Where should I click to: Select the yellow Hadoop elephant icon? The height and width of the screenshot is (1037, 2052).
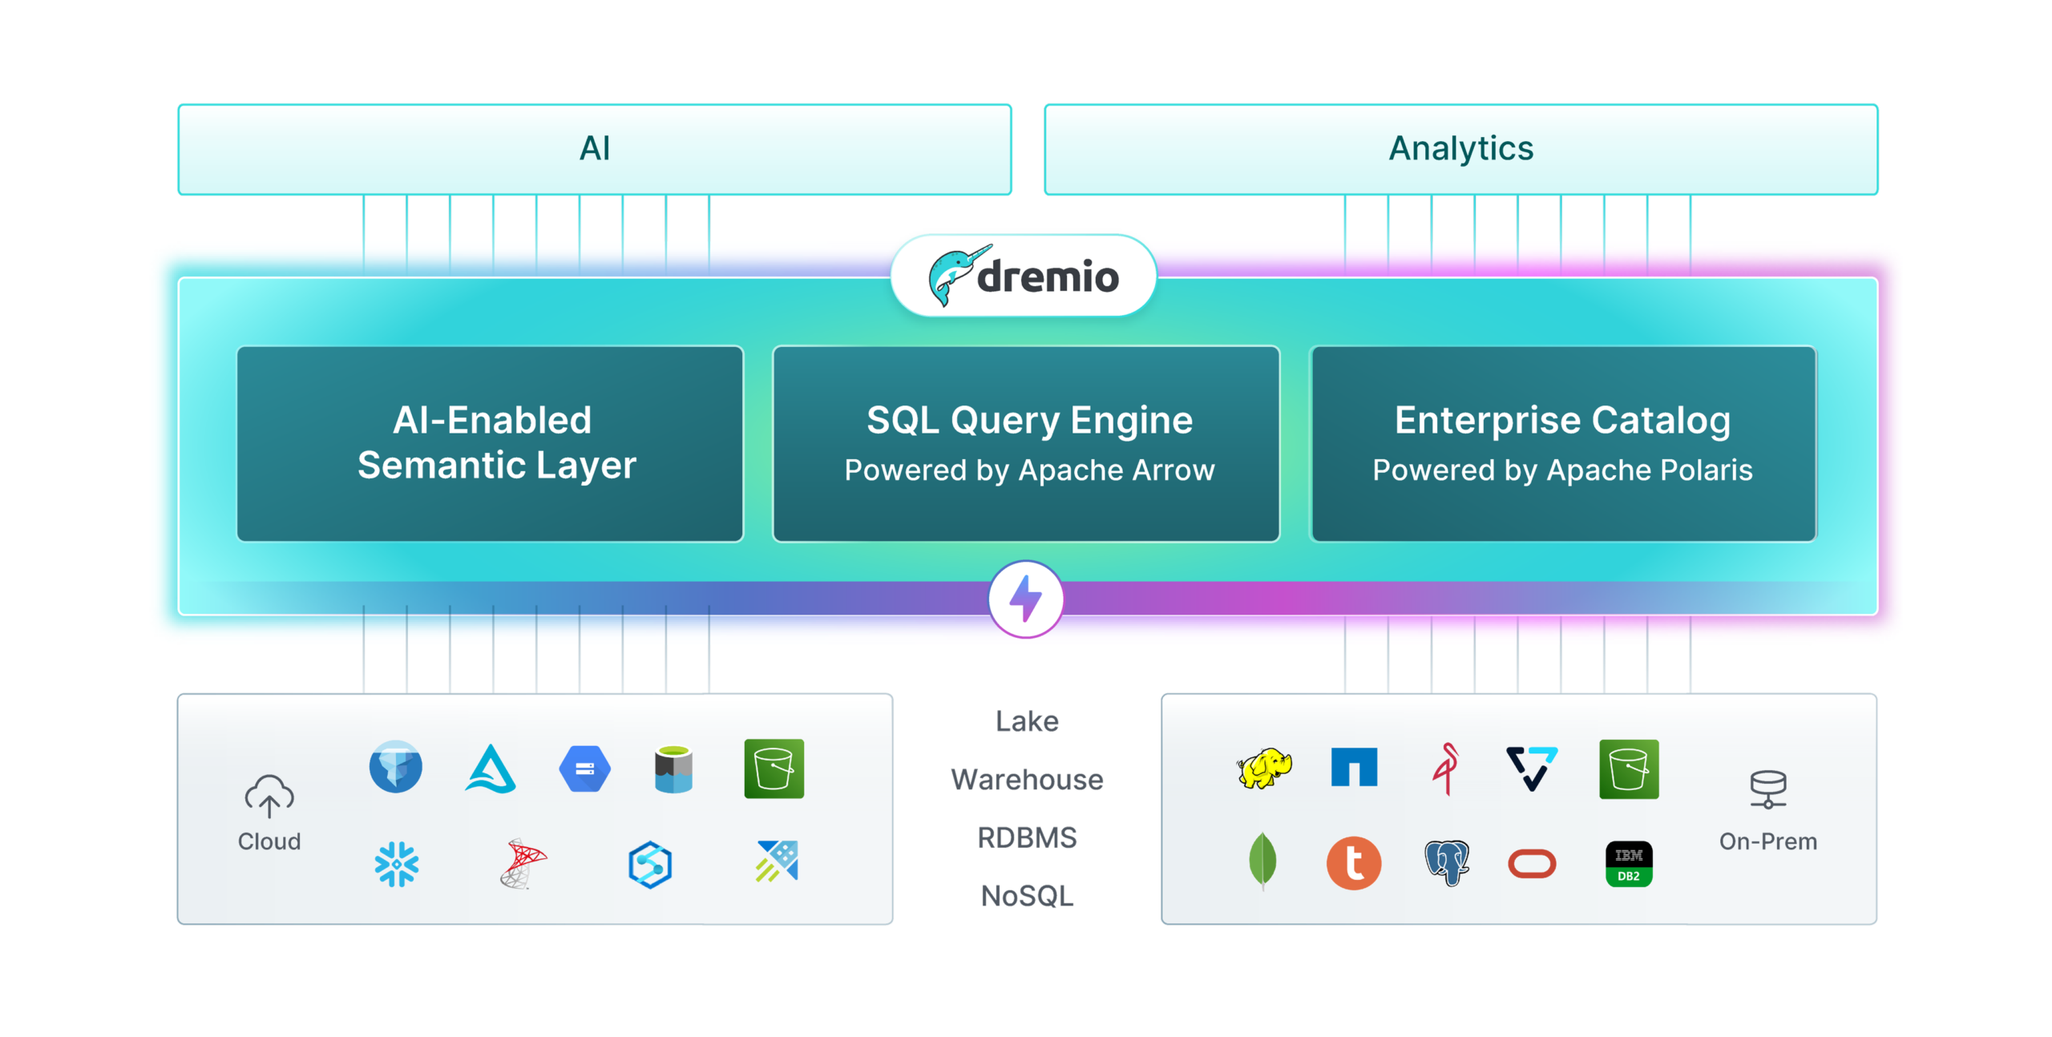pos(1264,768)
